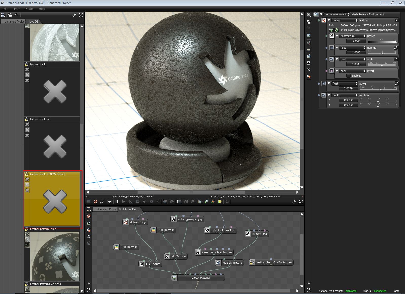The image size is (405, 294).
Task: Open render viewport wrench settings
Action: 294,202
